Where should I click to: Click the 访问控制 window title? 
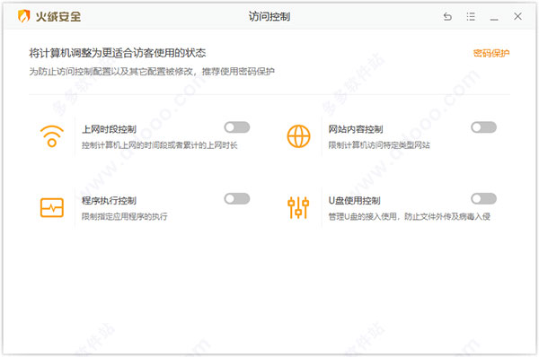(x=269, y=16)
